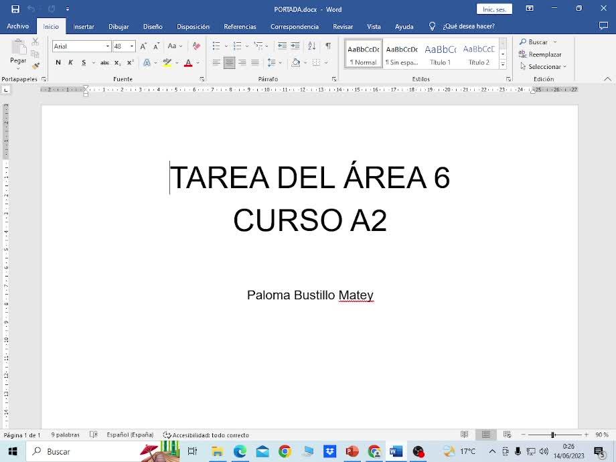Toggle italic formatting (K button)

[x=70, y=62]
